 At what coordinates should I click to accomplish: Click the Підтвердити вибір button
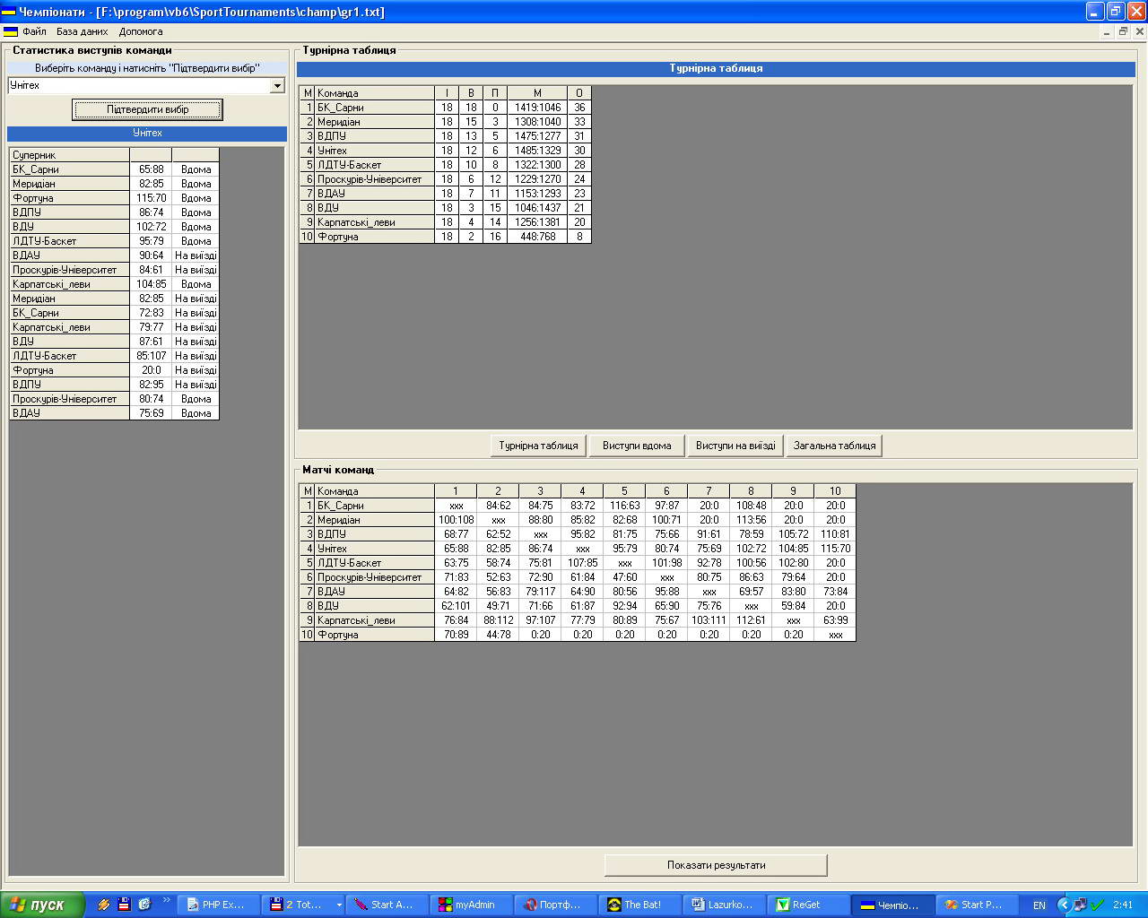147,110
